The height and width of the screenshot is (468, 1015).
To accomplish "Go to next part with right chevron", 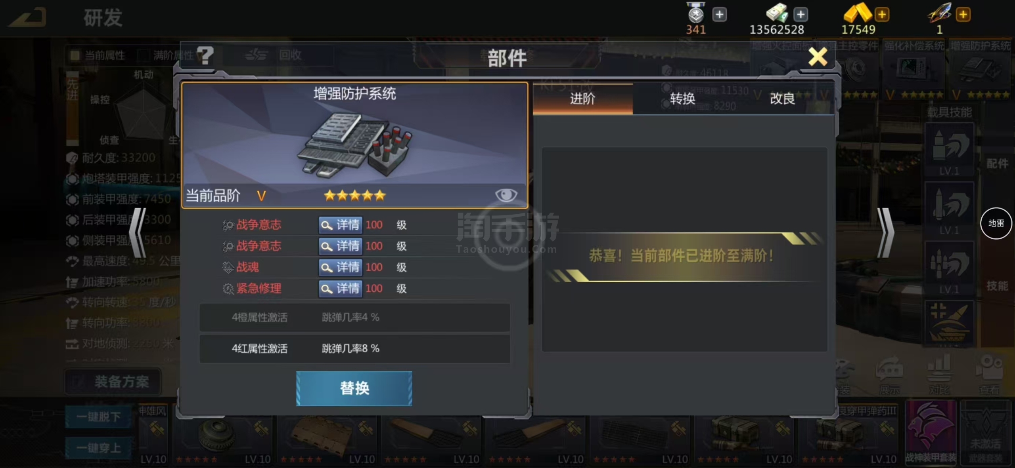I will tap(886, 233).
